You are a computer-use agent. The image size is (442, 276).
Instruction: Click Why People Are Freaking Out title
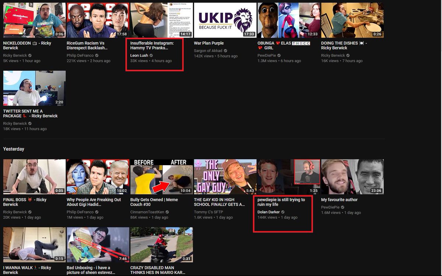point(94,202)
